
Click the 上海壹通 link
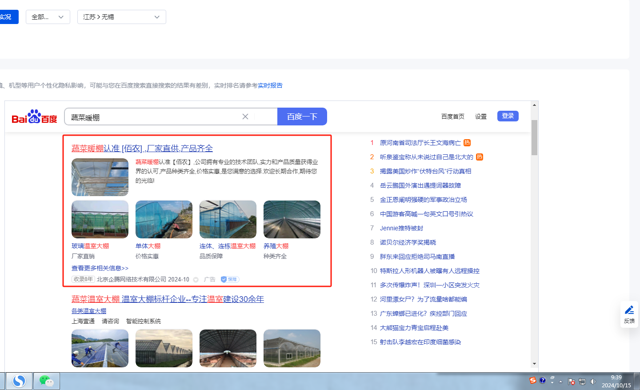tap(83, 321)
